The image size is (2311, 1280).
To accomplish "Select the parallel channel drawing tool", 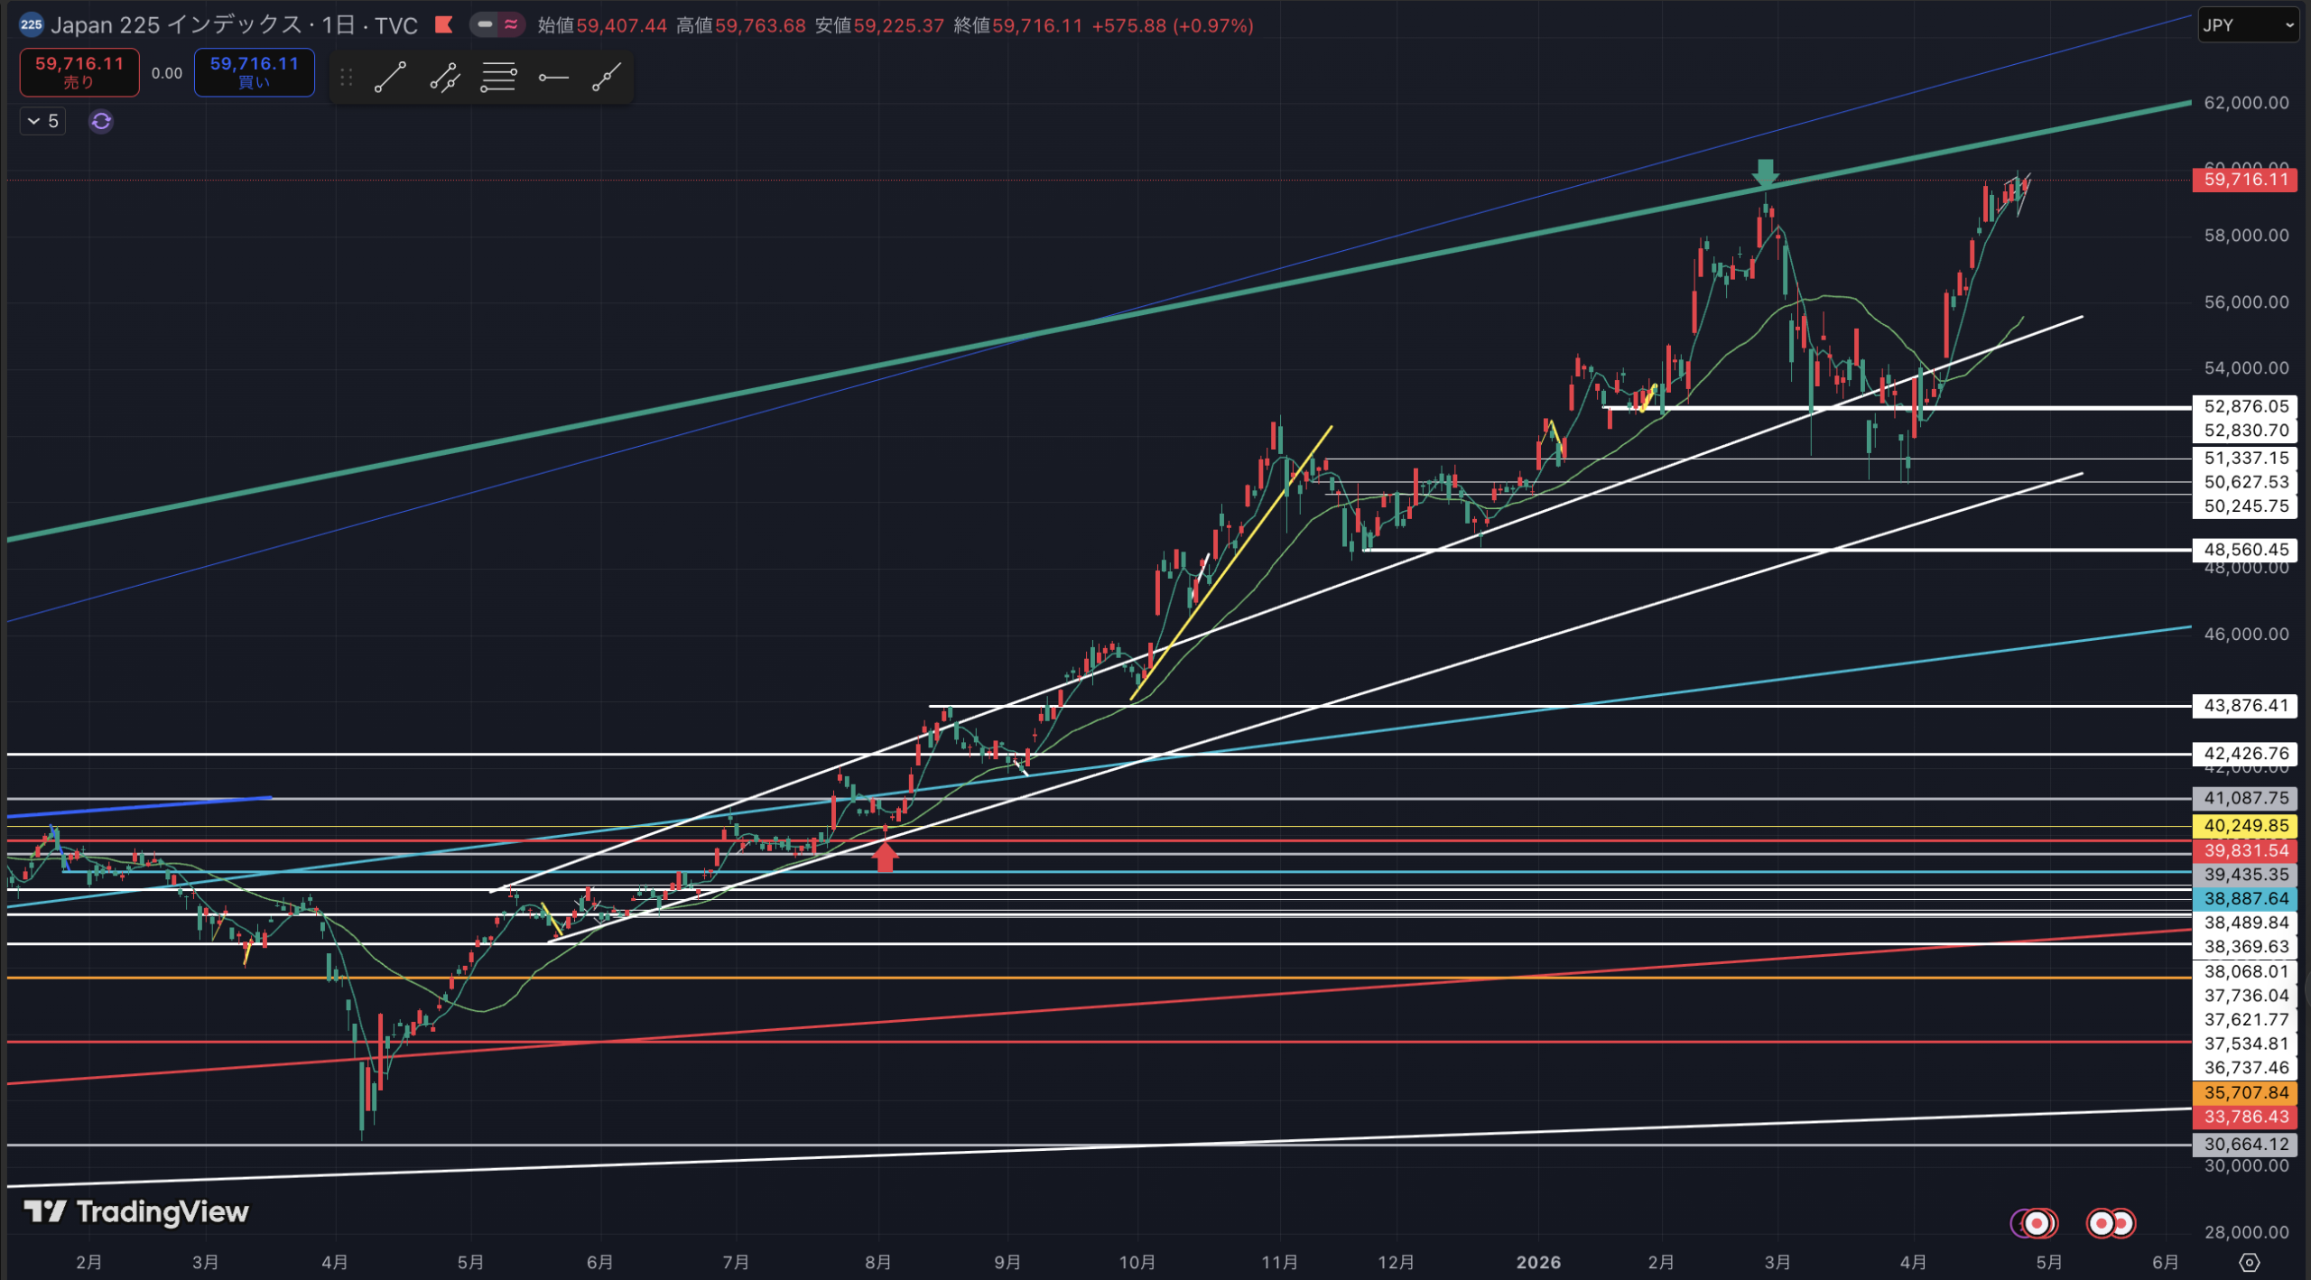I will [444, 78].
